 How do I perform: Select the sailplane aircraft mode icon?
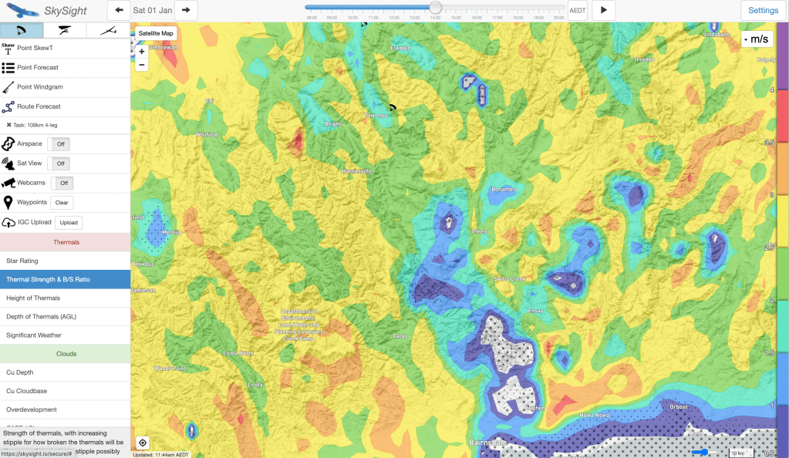(108, 30)
